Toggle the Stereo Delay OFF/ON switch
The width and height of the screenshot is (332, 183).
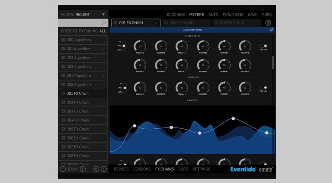pos(263,46)
